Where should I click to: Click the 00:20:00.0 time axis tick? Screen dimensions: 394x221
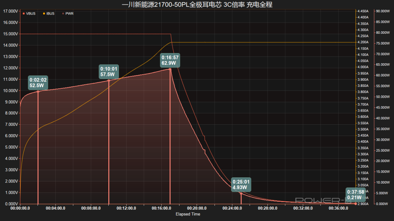click(x=197, y=208)
